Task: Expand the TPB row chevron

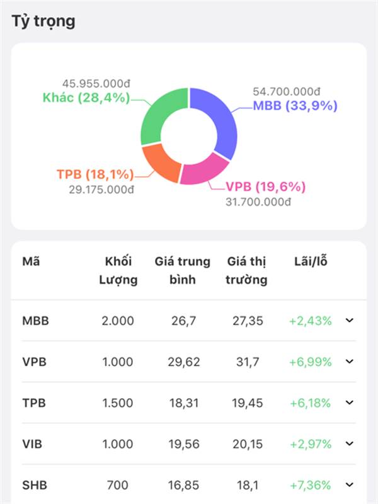Action: [350, 403]
